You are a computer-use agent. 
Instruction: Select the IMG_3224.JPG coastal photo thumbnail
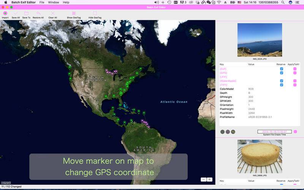click(x=260, y=40)
